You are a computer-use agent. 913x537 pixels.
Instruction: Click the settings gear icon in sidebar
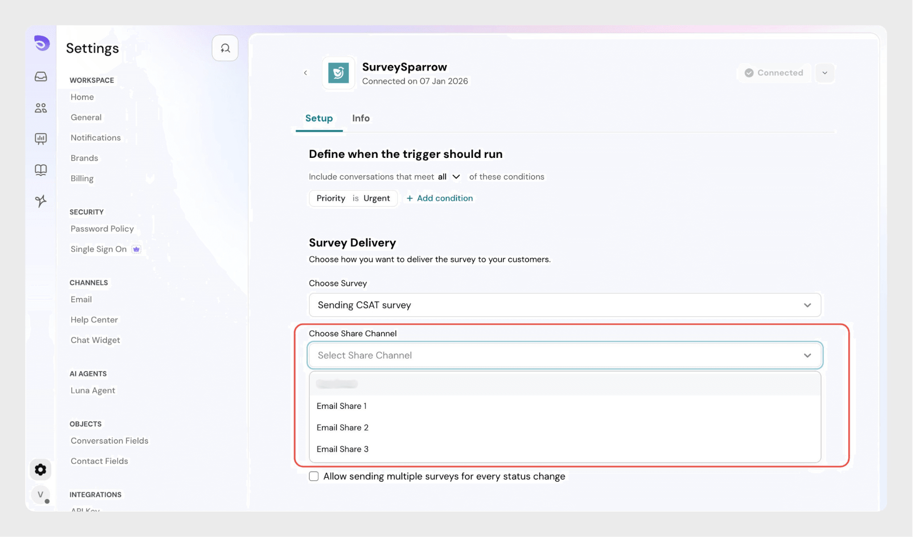[x=41, y=470]
